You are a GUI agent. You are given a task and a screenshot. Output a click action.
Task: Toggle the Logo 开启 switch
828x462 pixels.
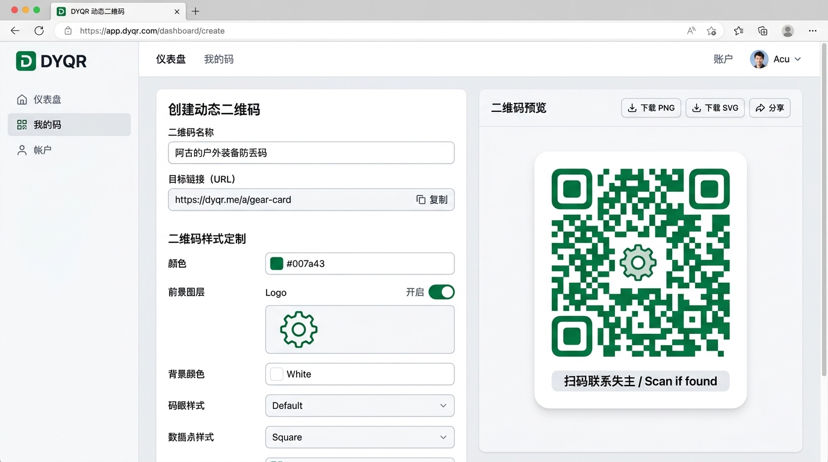442,292
